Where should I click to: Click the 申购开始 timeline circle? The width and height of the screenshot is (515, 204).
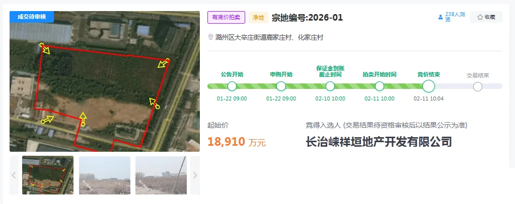click(281, 86)
